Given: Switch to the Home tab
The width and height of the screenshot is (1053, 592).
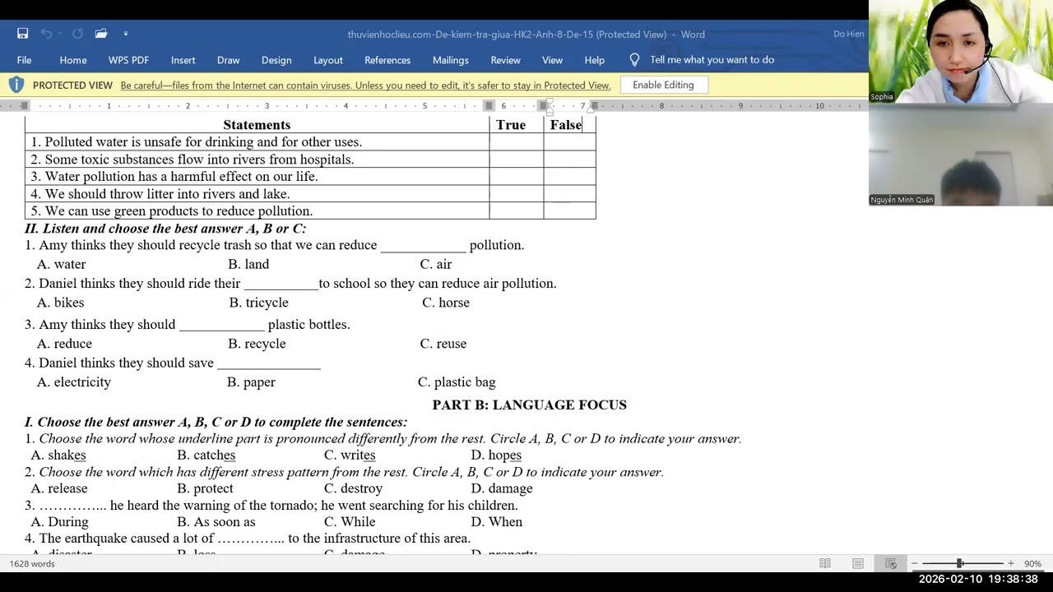Looking at the screenshot, I should (73, 60).
